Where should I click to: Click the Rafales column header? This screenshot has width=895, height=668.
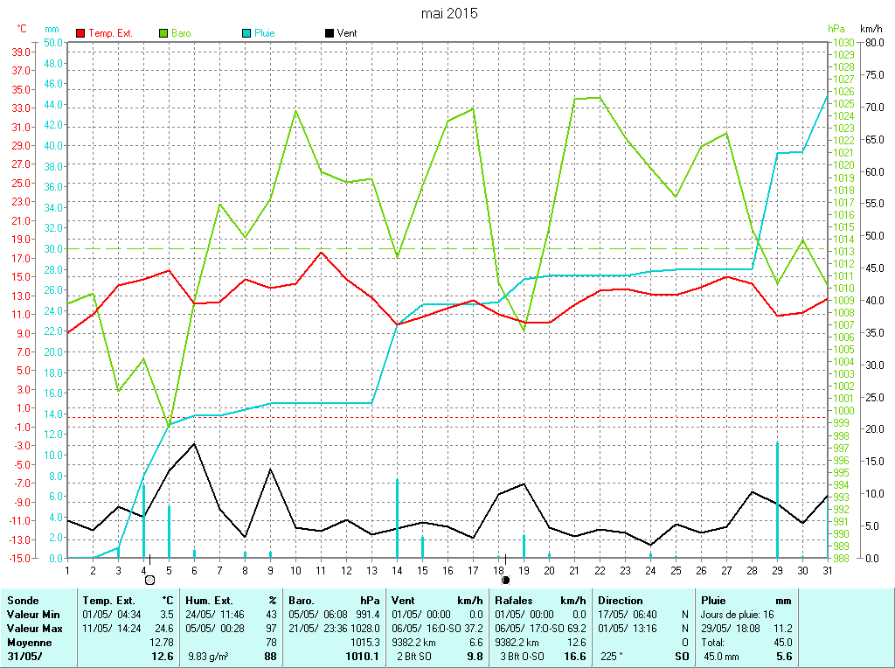click(x=516, y=601)
